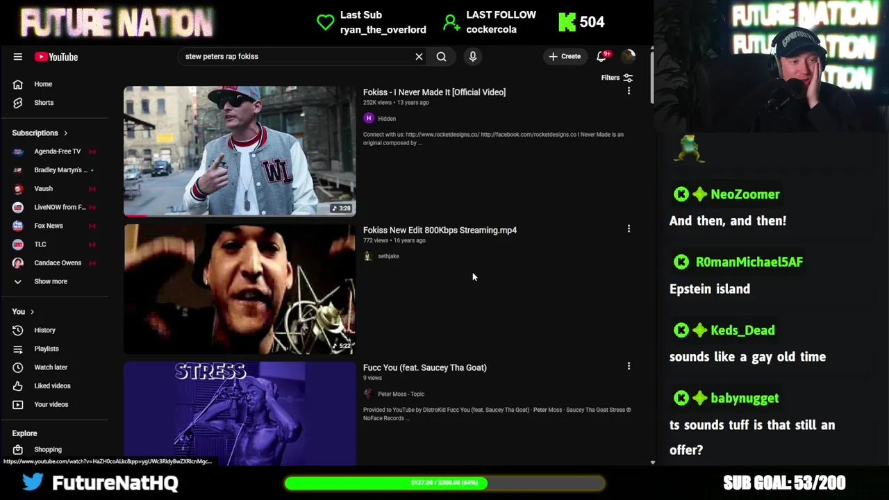Open sethjake channel name
Viewport: 889px width, 500px height.
pyautogui.click(x=388, y=256)
